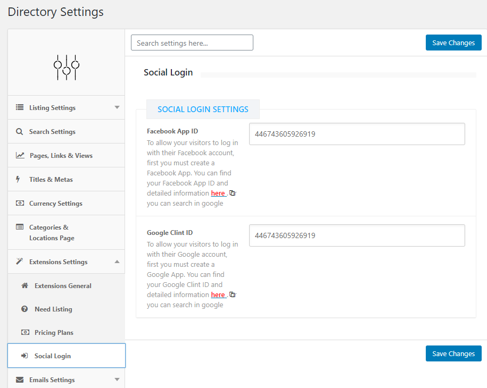Click into the Search settings box

(x=192, y=43)
